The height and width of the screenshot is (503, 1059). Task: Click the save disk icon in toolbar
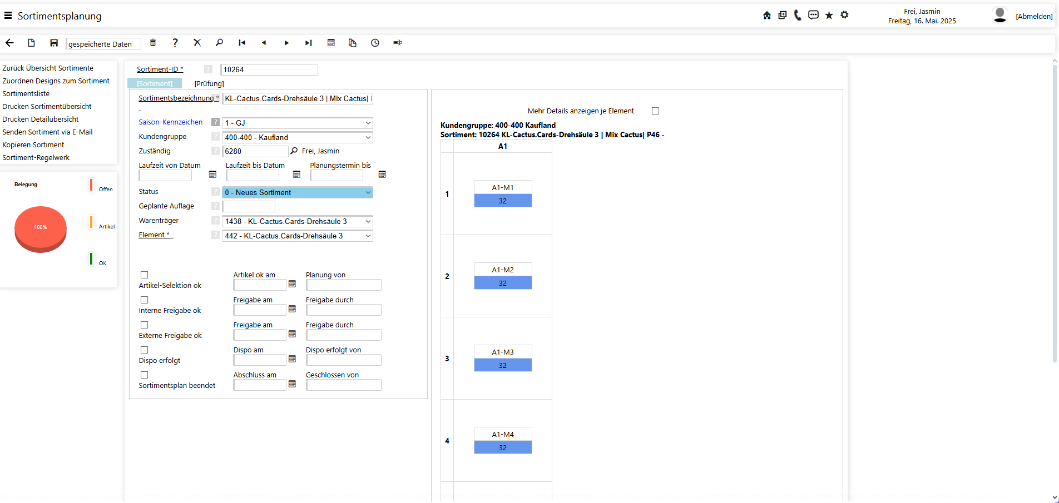[x=54, y=43]
